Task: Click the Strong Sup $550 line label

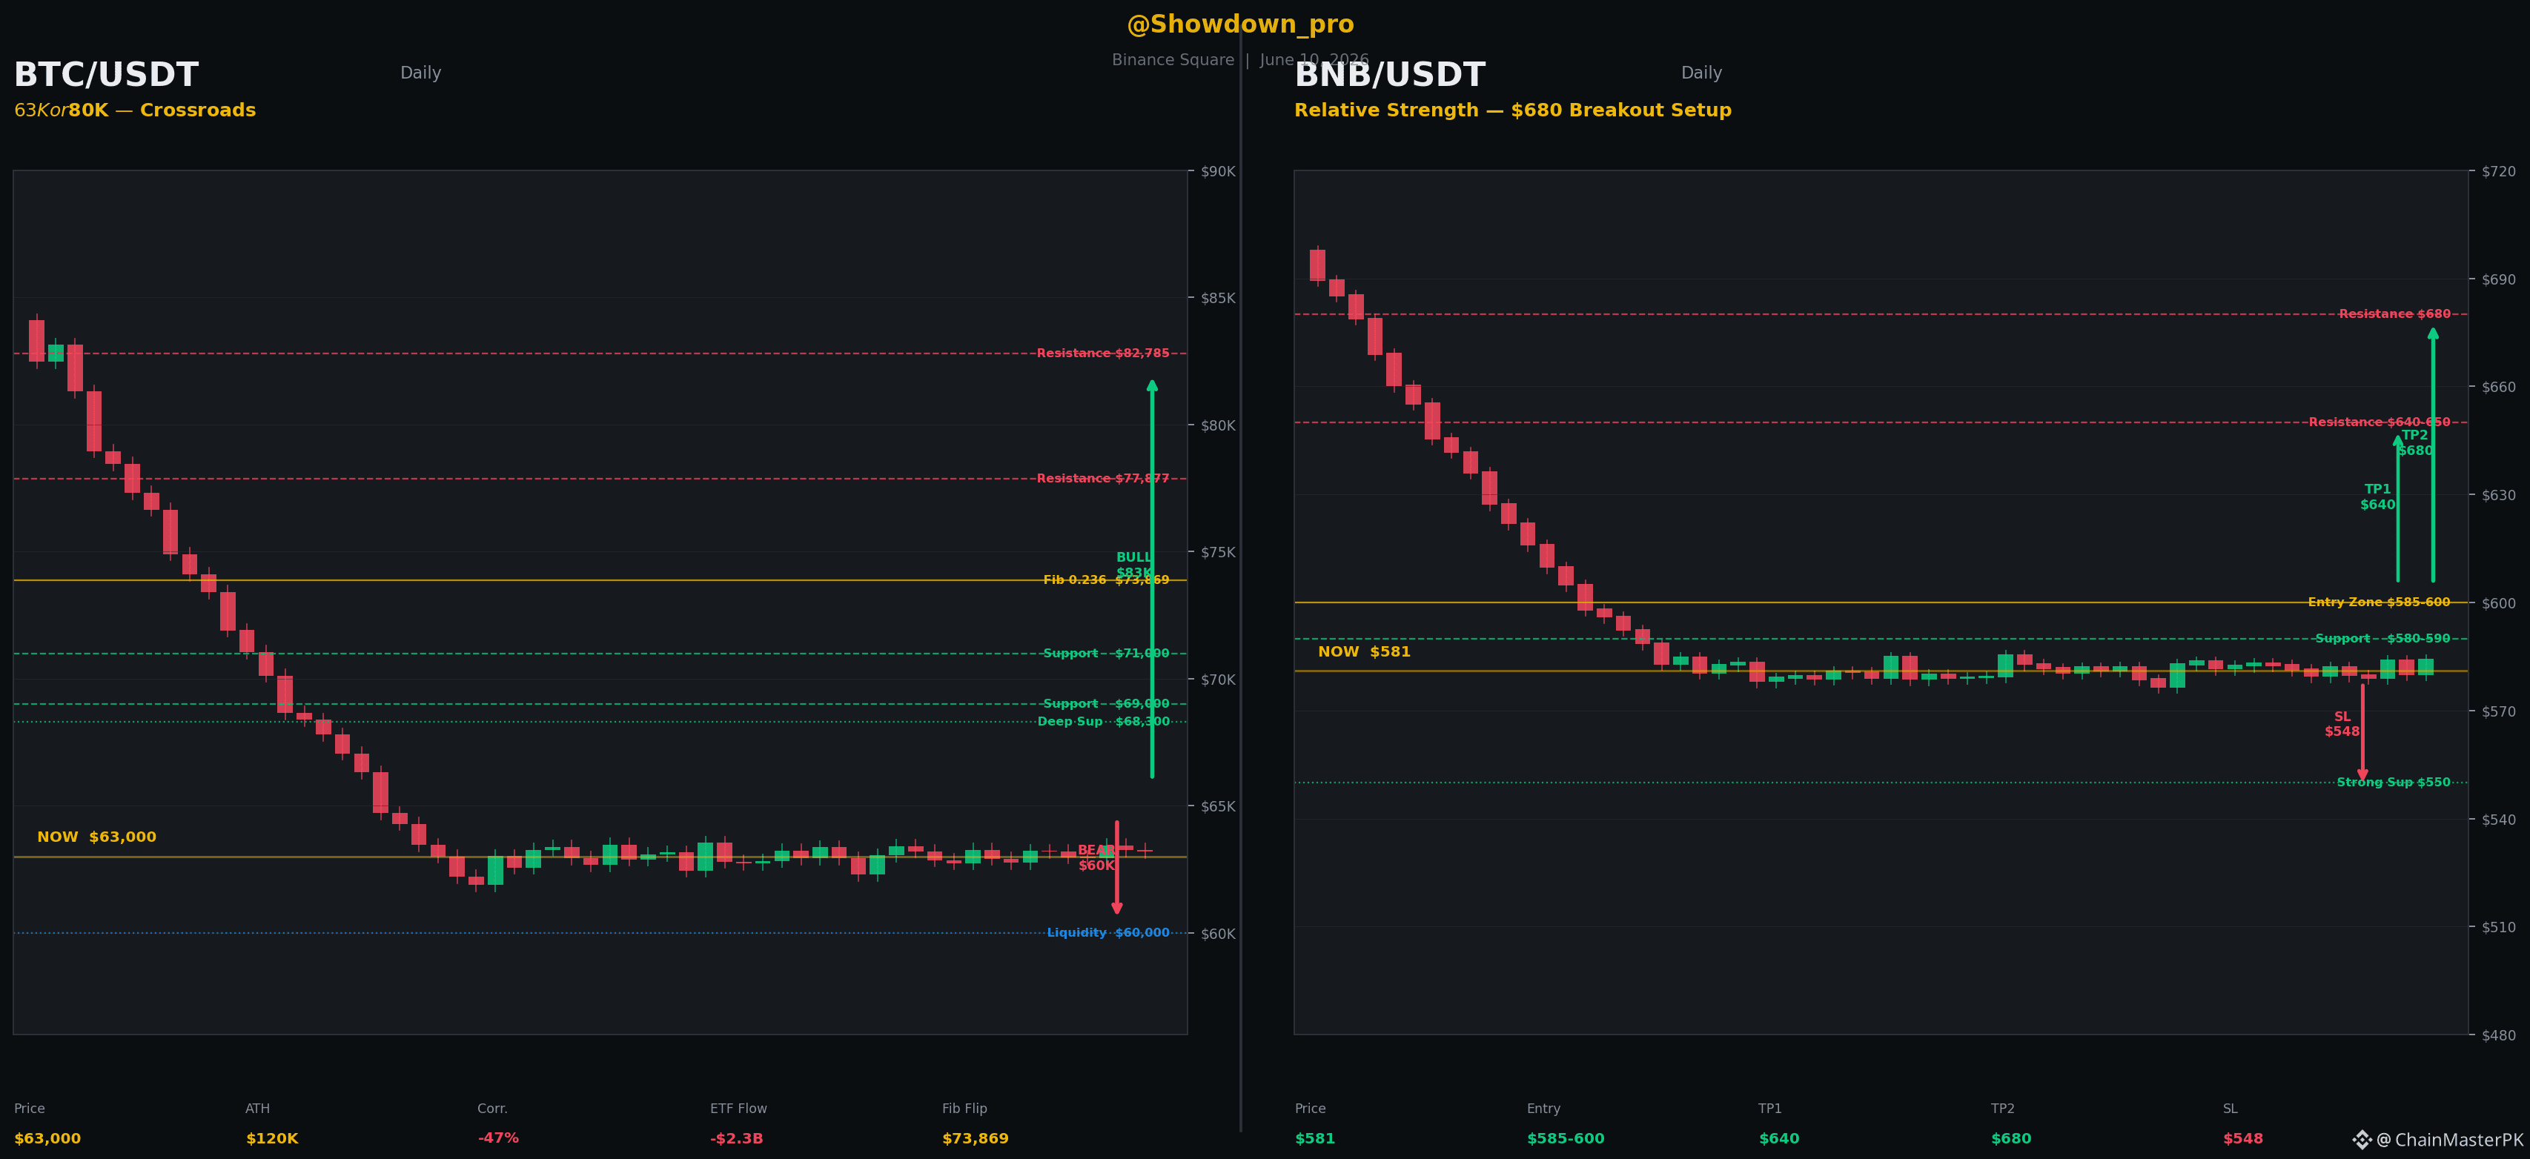Action: [x=2394, y=783]
